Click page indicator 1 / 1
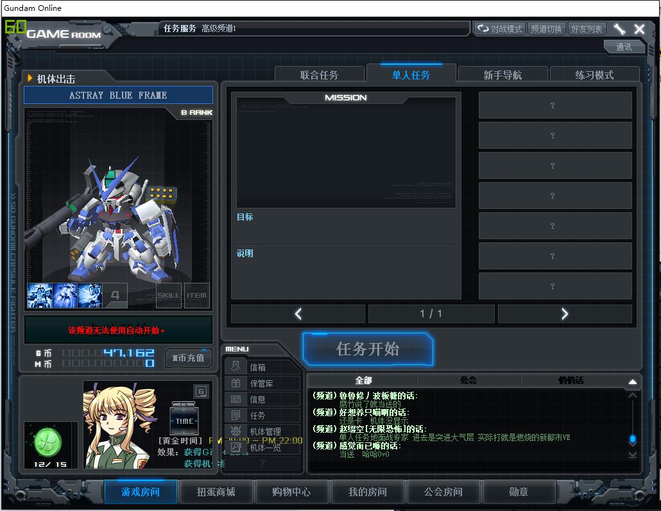 (x=431, y=314)
